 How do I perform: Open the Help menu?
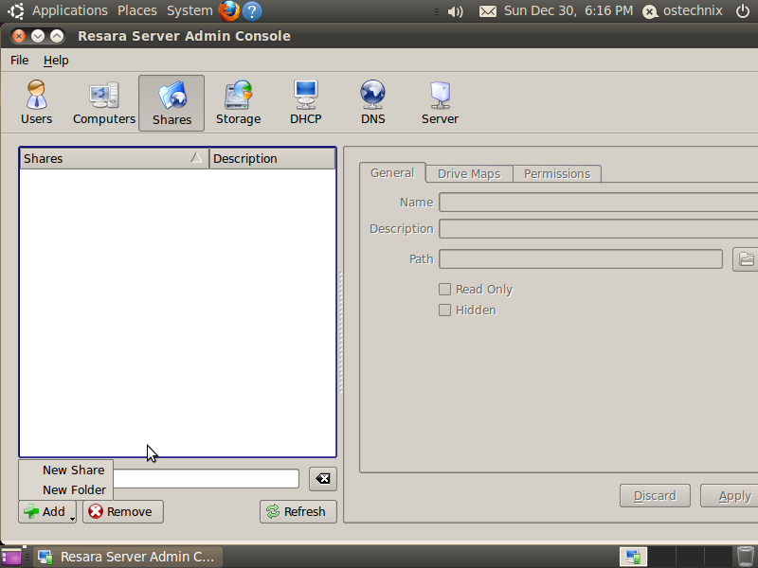pyautogui.click(x=56, y=61)
